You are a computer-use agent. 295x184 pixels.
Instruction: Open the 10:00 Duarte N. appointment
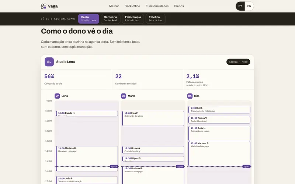tap(87, 114)
